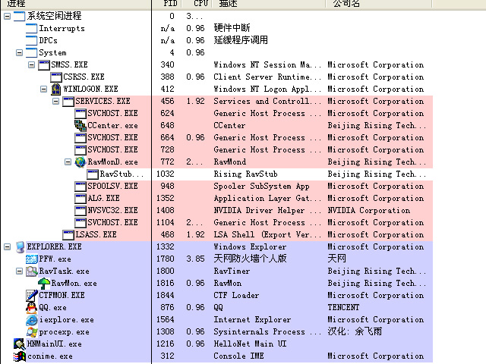Click the DPCs process icon

32,40
